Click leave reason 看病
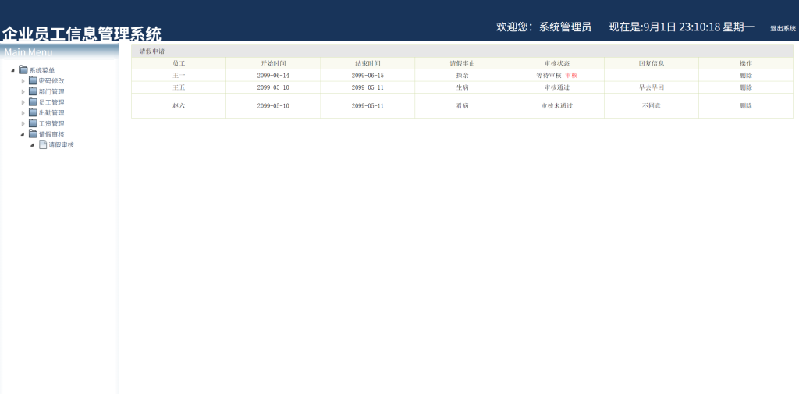Image resolution: width=799 pixels, height=394 pixels. tap(462, 106)
